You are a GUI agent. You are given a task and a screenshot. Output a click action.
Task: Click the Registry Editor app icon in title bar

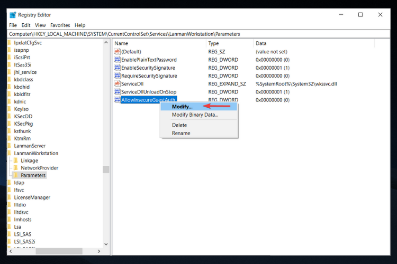click(13, 15)
